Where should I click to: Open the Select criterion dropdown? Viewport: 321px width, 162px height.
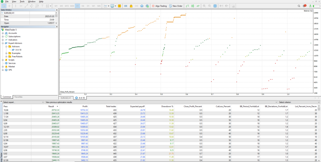pos(298,102)
